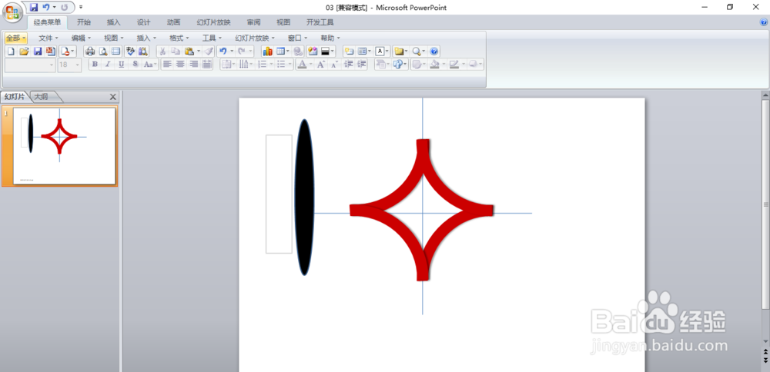This screenshot has width=770, height=372.
Task: Save with the classic toolbar floppy icon
Action: point(38,51)
